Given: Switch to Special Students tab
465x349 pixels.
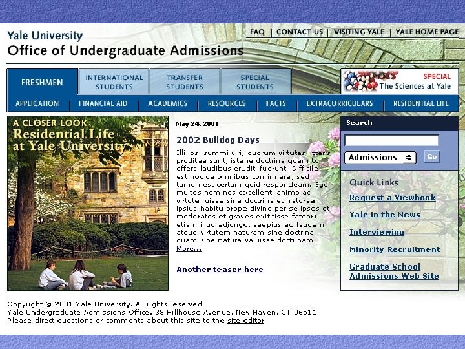Looking at the screenshot, I should click(255, 82).
